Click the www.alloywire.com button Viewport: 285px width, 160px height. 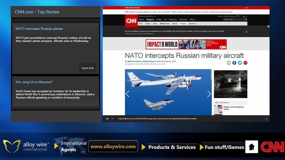tap(113, 146)
